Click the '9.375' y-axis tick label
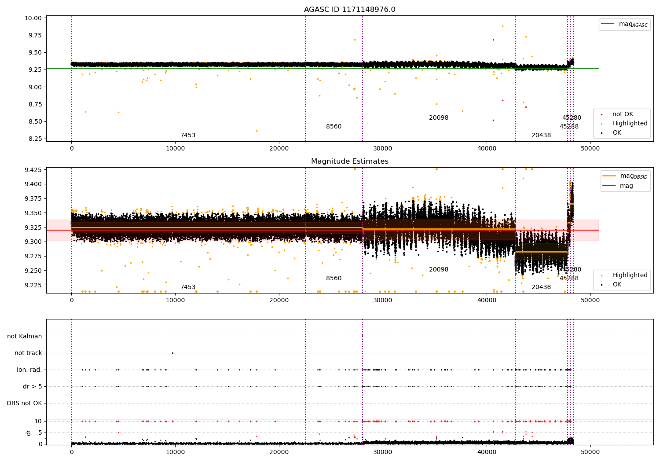This screenshot has height=462, width=660. click(x=35, y=198)
